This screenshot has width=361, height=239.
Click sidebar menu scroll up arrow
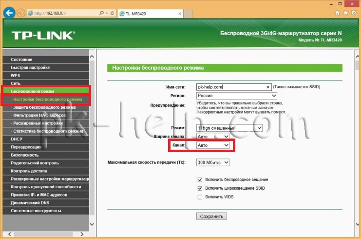pos(92,57)
